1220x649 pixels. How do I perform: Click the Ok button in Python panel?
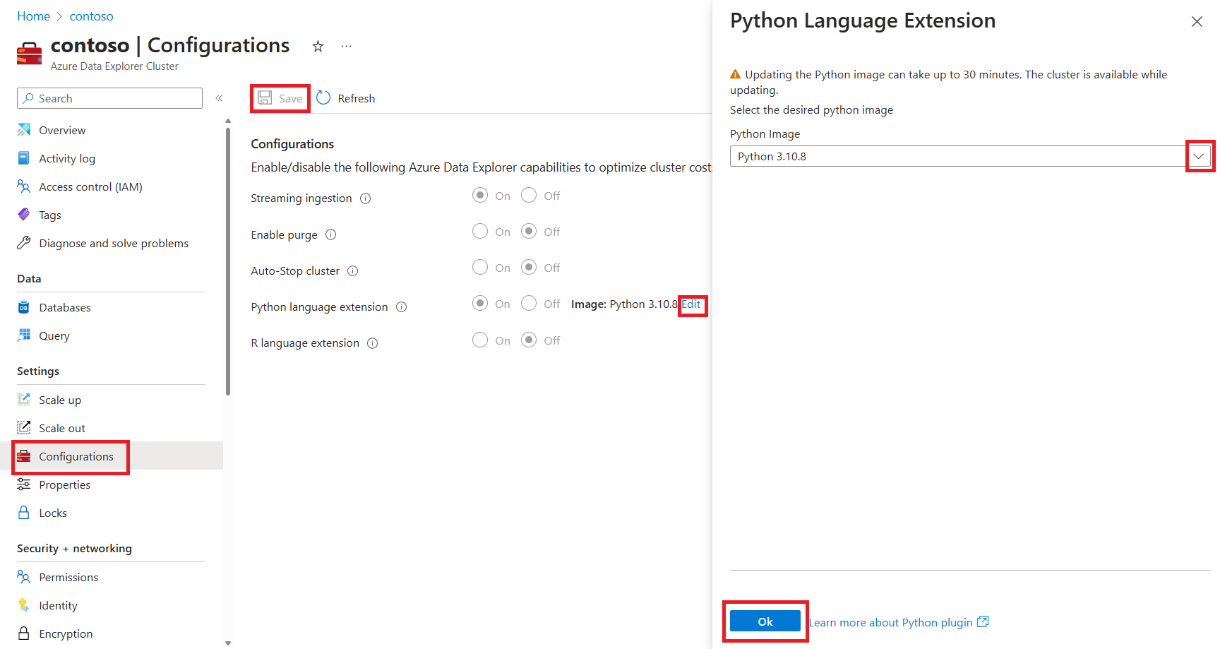(x=765, y=621)
